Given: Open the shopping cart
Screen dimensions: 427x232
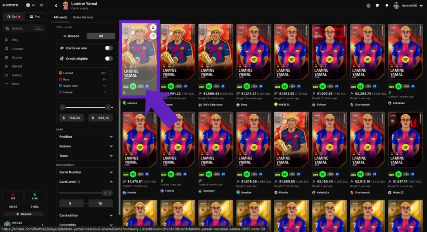Looking at the screenshot, I should pos(377,5).
